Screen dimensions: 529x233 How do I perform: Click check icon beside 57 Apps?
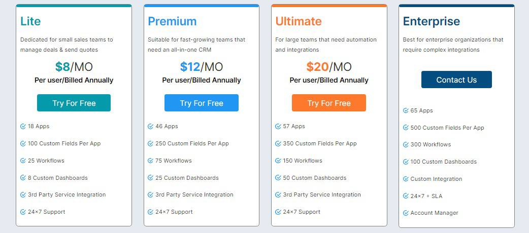278,126
